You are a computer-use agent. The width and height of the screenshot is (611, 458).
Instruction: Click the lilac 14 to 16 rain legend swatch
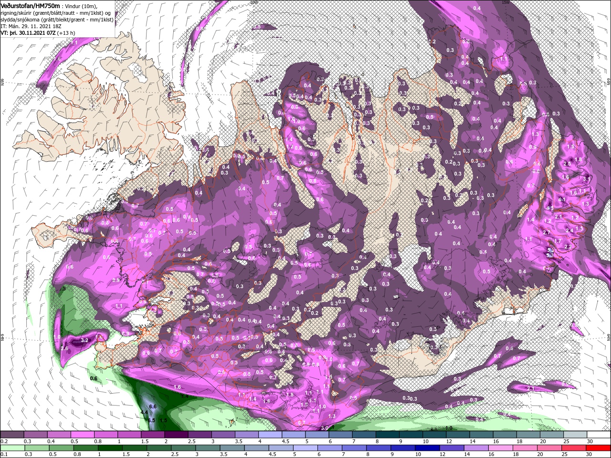(476, 448)
